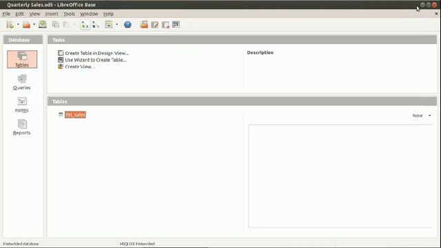Click the Rename table toolbar icon
441x248 pixels.
(176, 25)
